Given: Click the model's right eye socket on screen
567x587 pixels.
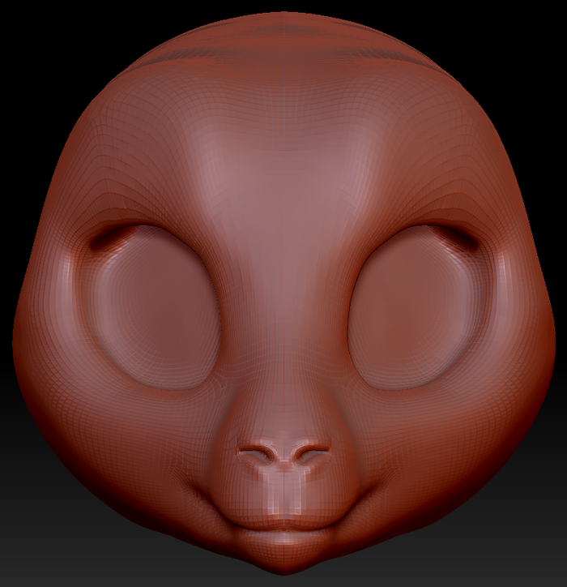Looking at the screenshot, I should click(418, 308).
